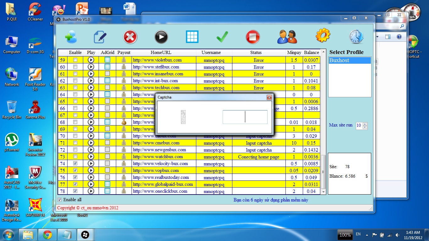The height and width of the screenshot is (241, 429).
Task: Open http://www.oneclickbux.com link
Action: pos(160,191)
